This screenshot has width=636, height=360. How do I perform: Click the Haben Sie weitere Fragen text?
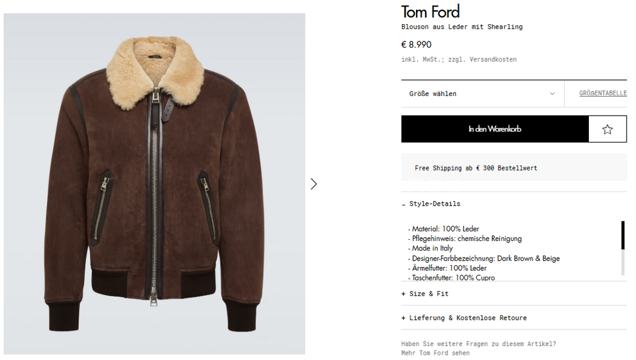(x=478, y=344)
